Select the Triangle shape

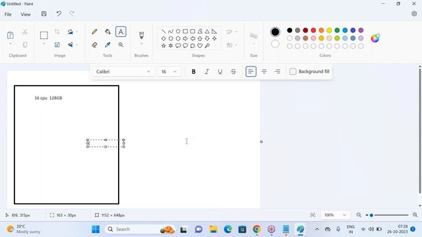[x=207, y=32]
